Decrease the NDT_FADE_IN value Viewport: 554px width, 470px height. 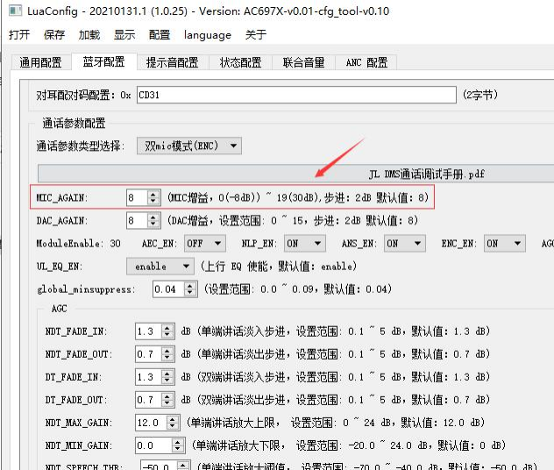[167, 335]
